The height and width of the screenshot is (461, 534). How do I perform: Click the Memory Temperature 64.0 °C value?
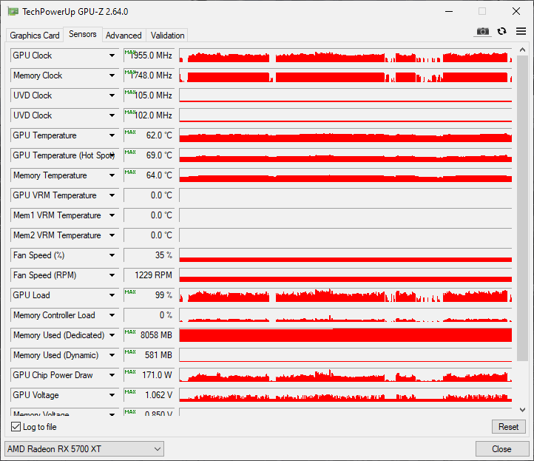149,175
